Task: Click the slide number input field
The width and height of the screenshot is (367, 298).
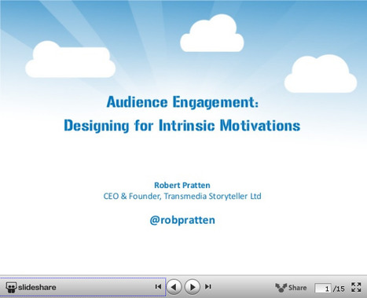Action: (323, 289)
